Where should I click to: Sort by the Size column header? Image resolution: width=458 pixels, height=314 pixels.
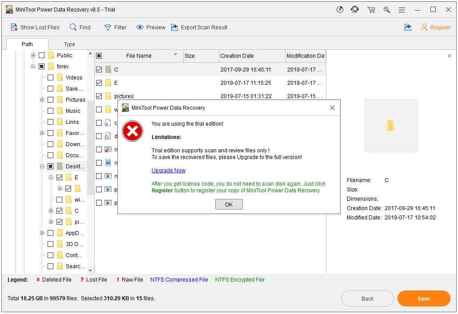click(x=201, y=56)
